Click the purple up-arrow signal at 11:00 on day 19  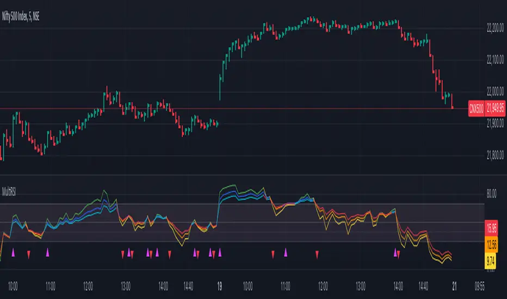pos(286,252)
